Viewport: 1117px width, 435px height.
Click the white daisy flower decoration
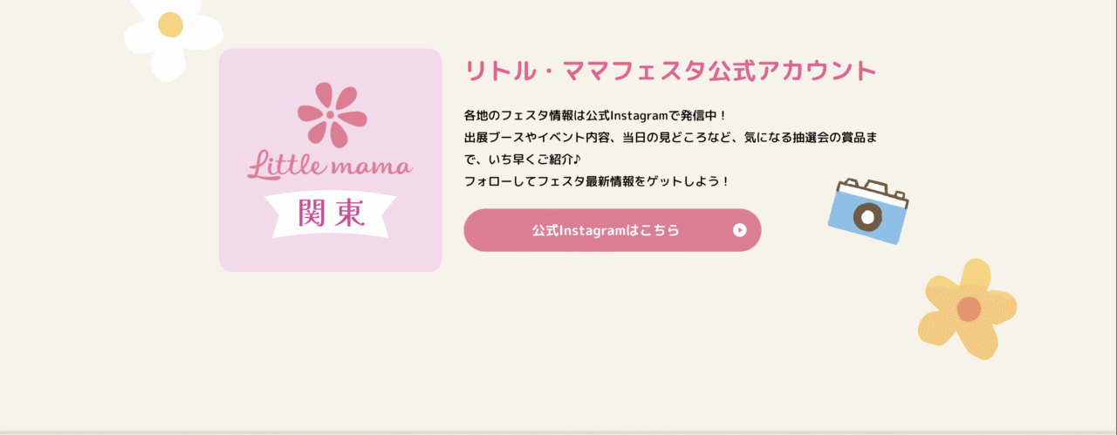click(x=173, y=35)
